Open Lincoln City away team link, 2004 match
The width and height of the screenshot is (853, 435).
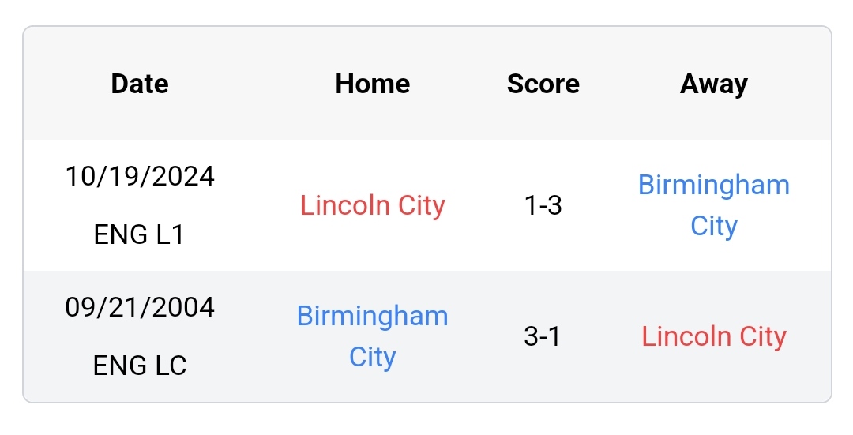713,336
